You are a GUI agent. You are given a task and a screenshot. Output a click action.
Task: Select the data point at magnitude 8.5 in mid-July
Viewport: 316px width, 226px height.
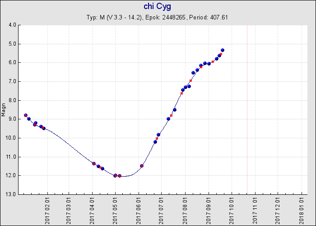tap(175, 110)
